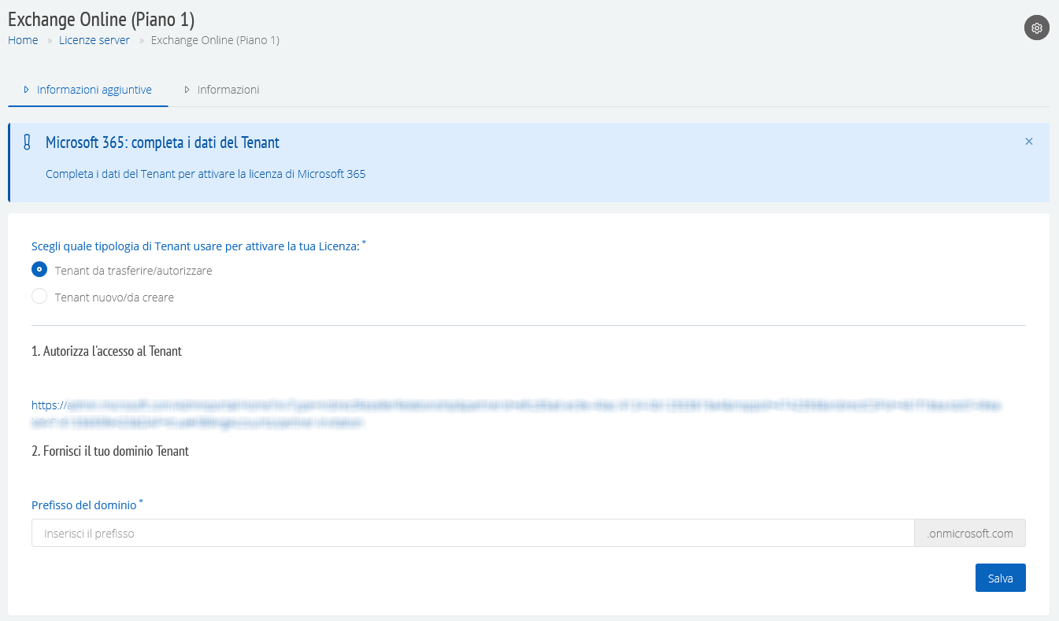Switch to the "Informazioni aggiuntive" tab
1059x621 pixels.
[88, 90]
